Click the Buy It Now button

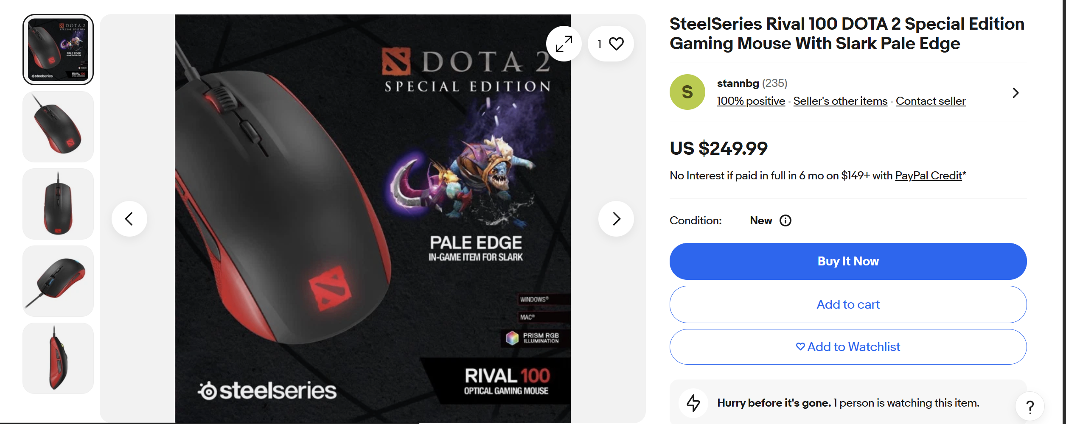tap(848, 261)
